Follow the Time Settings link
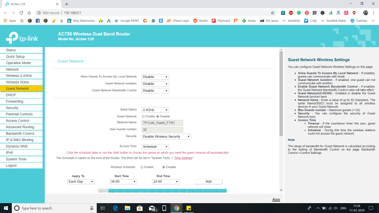Image resolution: width=379 pixels, height=213 pixels. coord(184,158)
